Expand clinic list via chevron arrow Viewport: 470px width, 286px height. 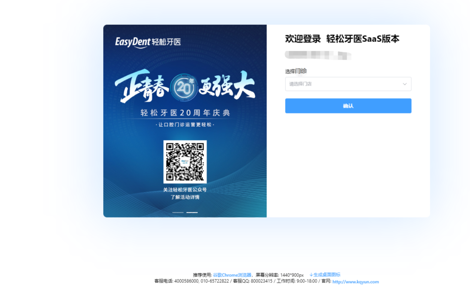click(404, 84)
